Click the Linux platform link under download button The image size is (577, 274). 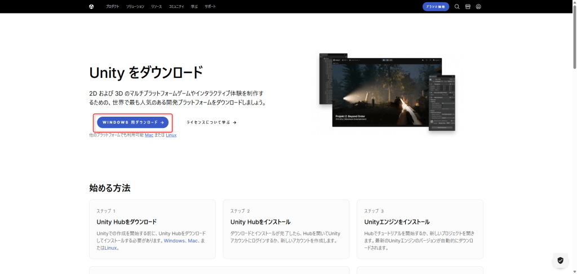[171, 135]
